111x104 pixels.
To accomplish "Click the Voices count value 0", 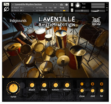I will (46, 8).
